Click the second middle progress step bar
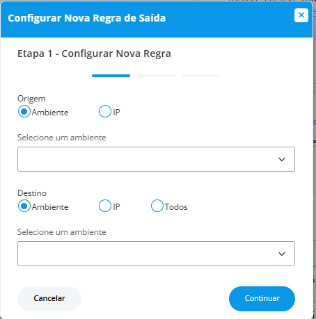The image size is (316, 319). point(156,76)
